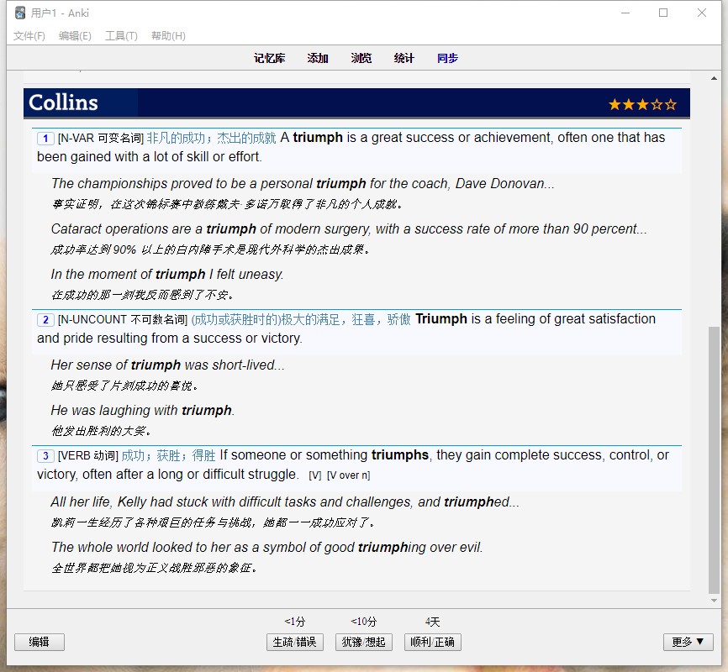Click the [V over n] pattern tag
728x672 pixels.
349,475
